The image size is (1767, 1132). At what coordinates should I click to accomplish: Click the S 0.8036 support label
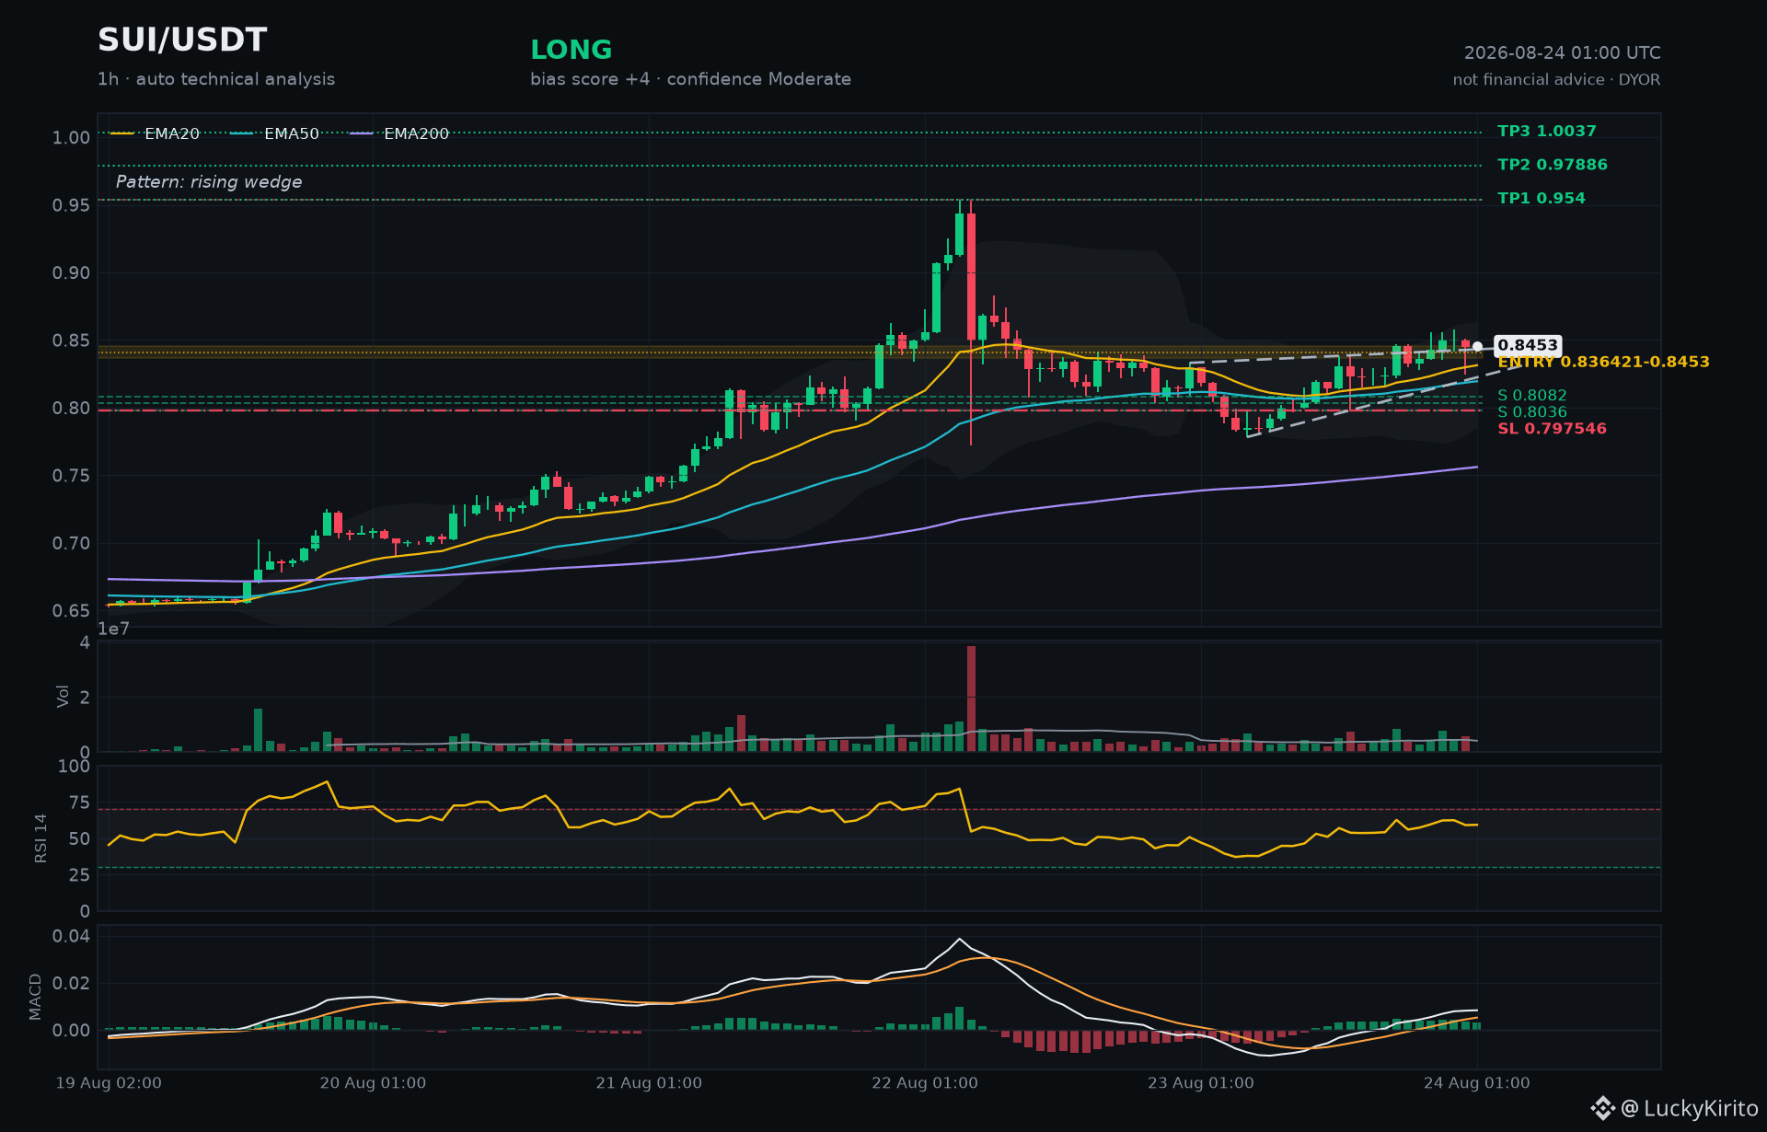tap(1532, 412)
